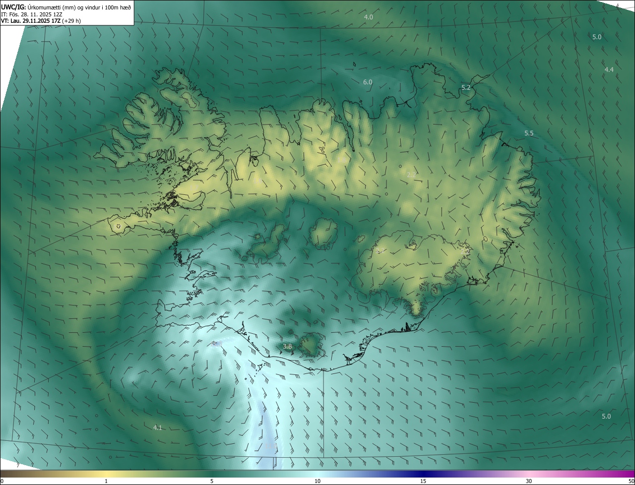The width and height of the screenshot is (635, 485).
Task: Click the valid time 'VT: Lau. 29.11.2025 17Z (+29 h)'
Action: coord(41,21)
